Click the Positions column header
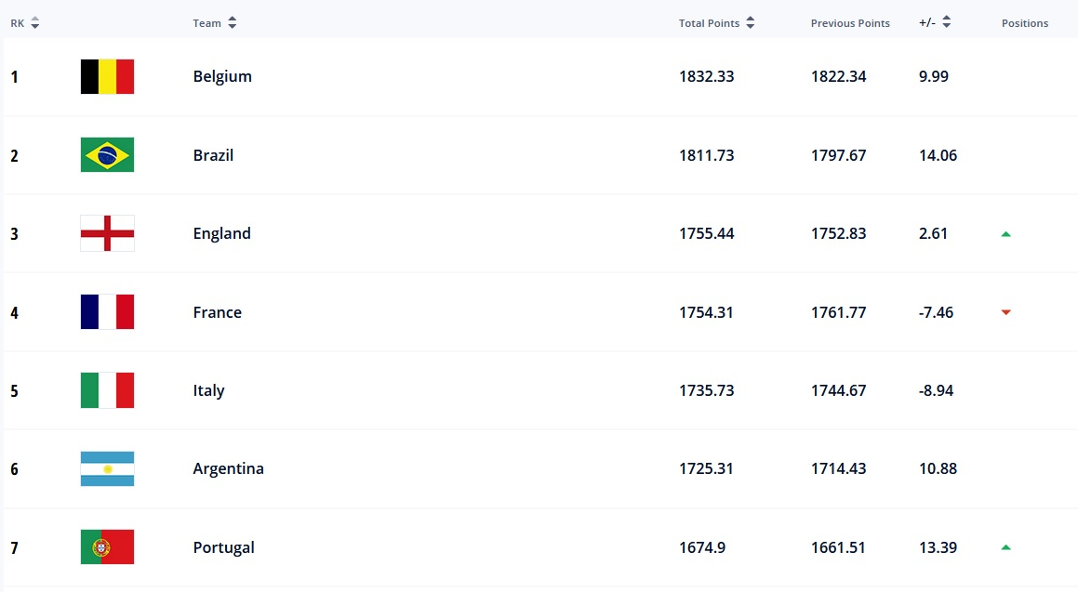The width and height of the screenshot is (1078, 592). [x=1024, y=23]
